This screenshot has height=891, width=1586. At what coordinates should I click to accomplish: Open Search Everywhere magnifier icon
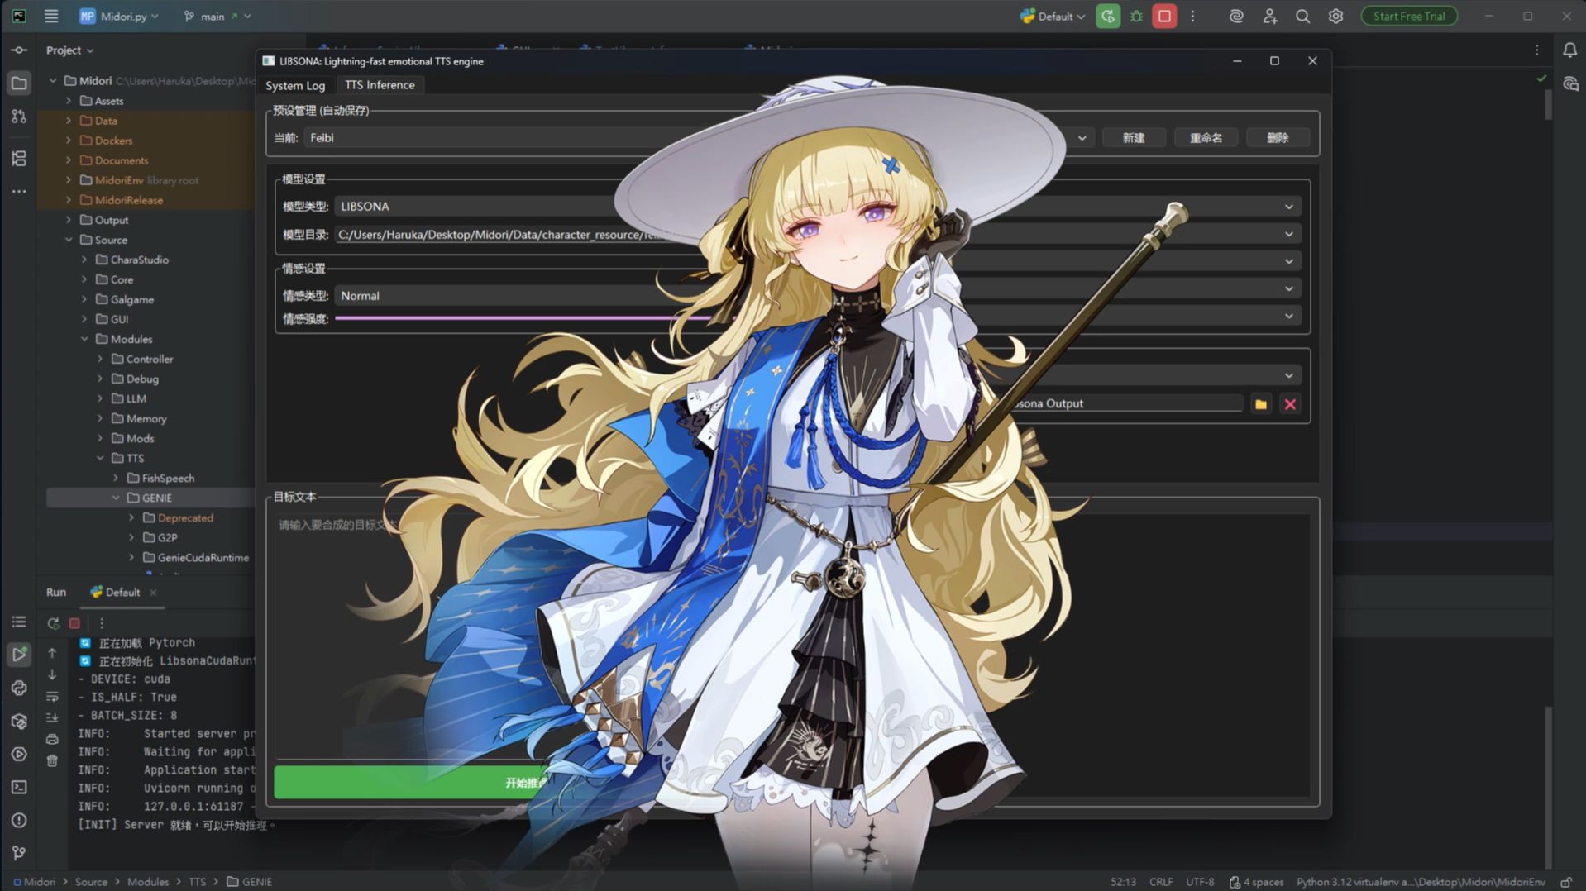(x=1302, y=16)
